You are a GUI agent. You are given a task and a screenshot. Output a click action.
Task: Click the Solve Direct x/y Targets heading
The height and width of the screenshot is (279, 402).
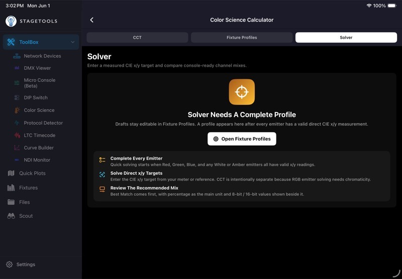click(x=136, y=173)
